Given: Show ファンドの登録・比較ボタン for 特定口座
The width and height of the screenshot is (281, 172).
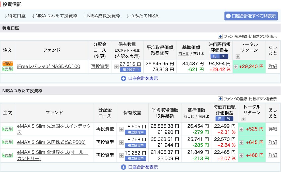Looking at the screenshot, I should 247,36.
